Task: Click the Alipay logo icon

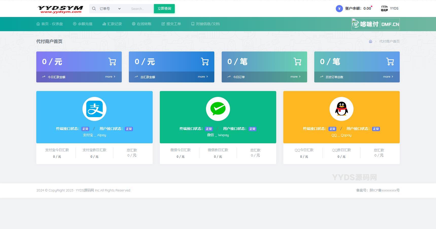Action: pyautogui.click(x=94, y=109)
